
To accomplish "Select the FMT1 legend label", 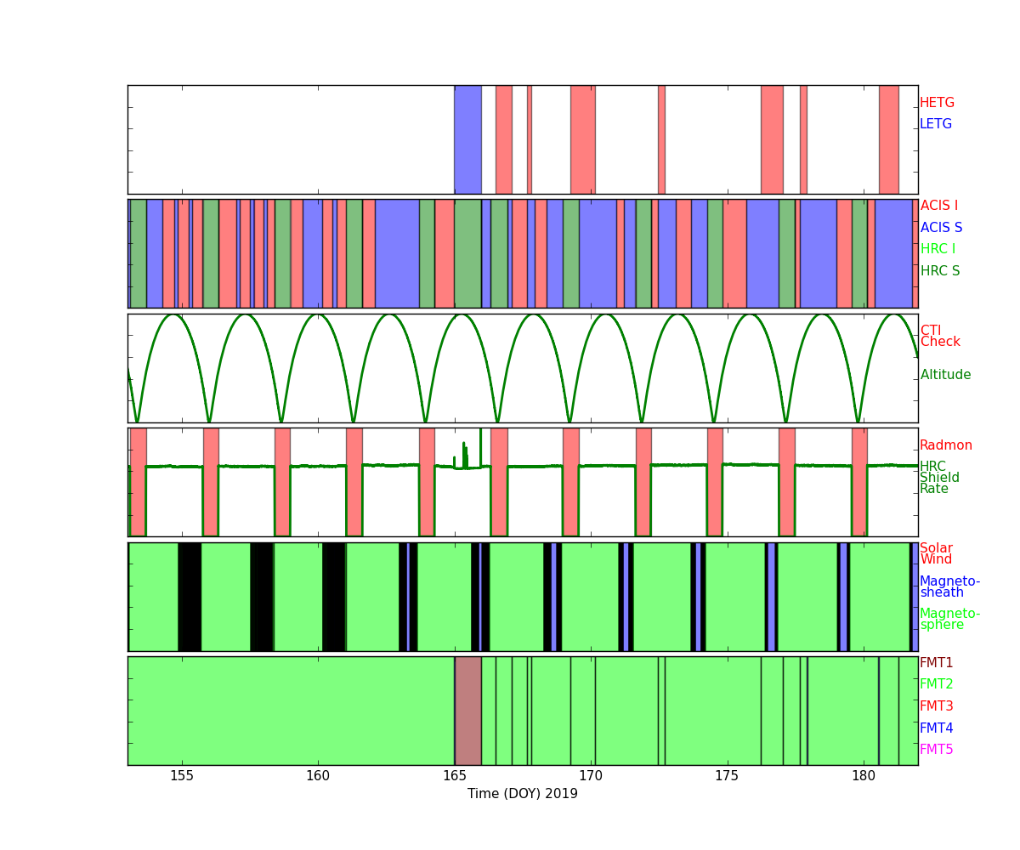I will tap(936, 663).
